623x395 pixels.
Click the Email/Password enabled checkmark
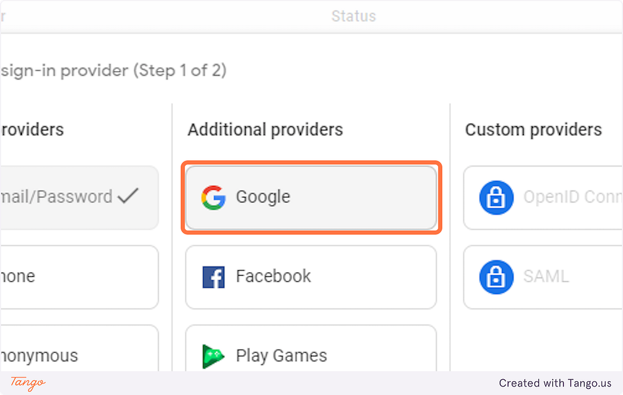128,196
